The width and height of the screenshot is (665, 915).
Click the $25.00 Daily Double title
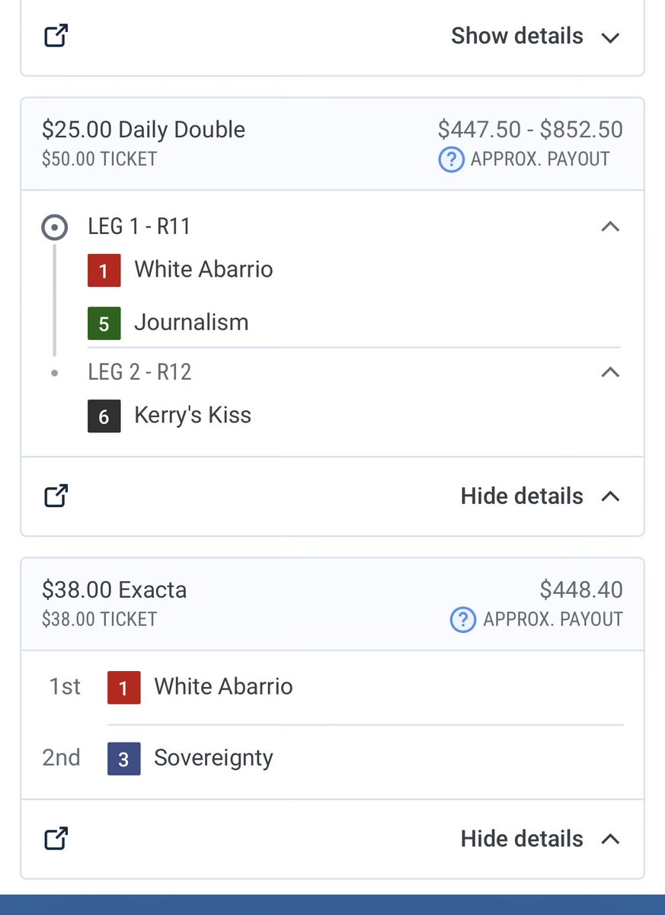click(143, 130)
